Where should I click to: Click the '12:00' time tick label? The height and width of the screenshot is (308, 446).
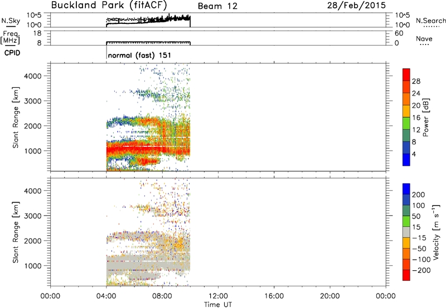click(218, 296)
